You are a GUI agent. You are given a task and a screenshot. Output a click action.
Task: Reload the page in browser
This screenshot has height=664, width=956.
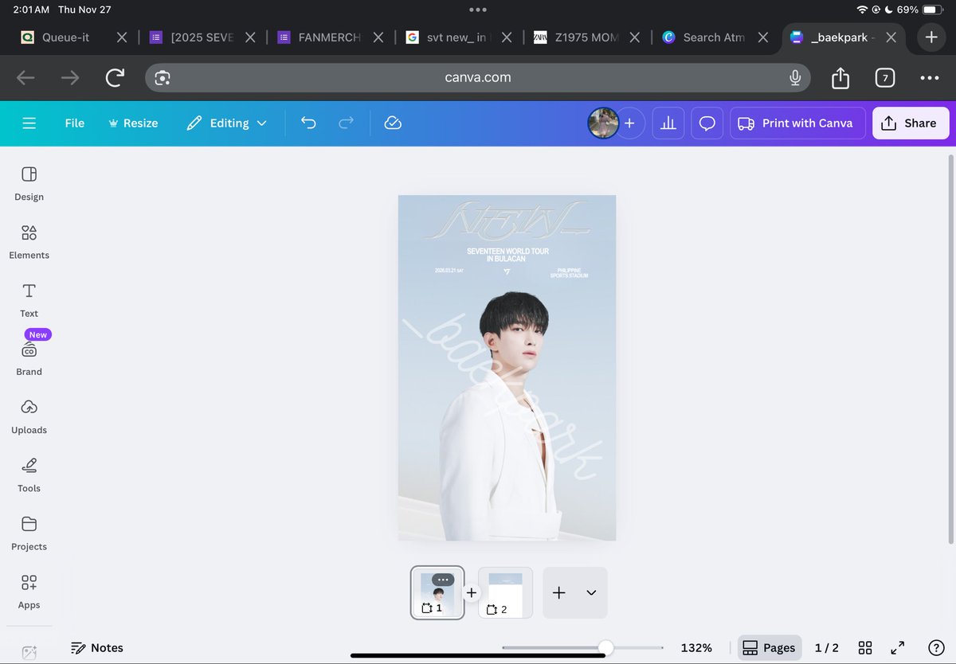point(115,77)
